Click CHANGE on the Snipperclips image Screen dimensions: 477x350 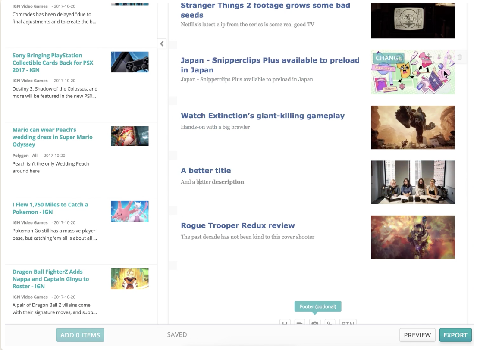[x=389, y=58]
